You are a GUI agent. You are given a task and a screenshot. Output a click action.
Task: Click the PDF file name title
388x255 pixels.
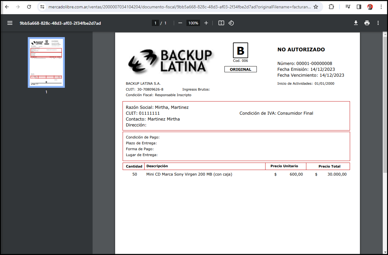pos(60,23)
